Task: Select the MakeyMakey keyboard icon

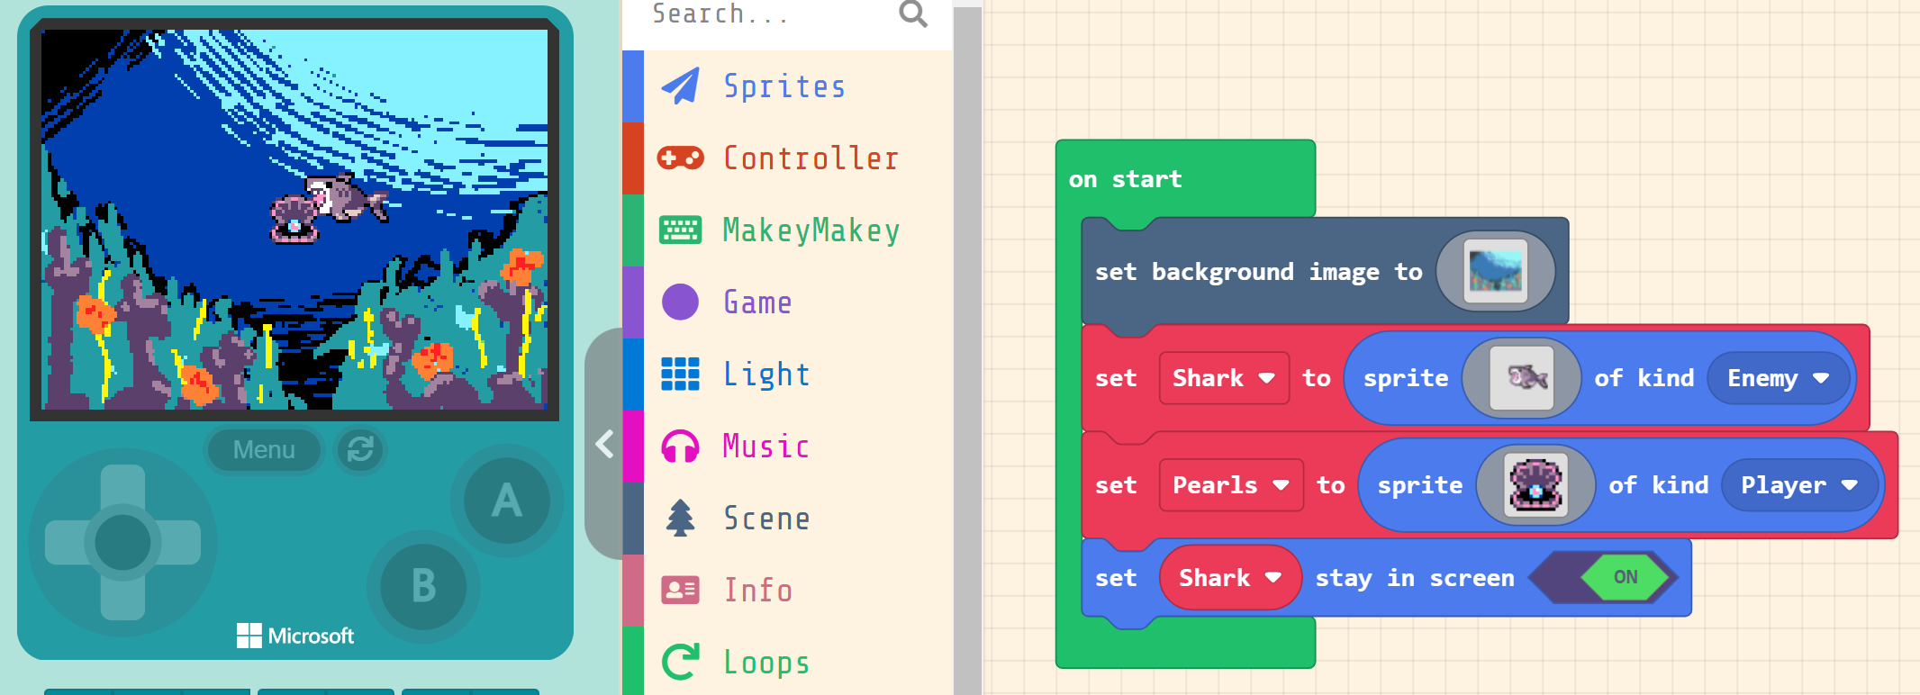Action: click(x=681, y=230)
